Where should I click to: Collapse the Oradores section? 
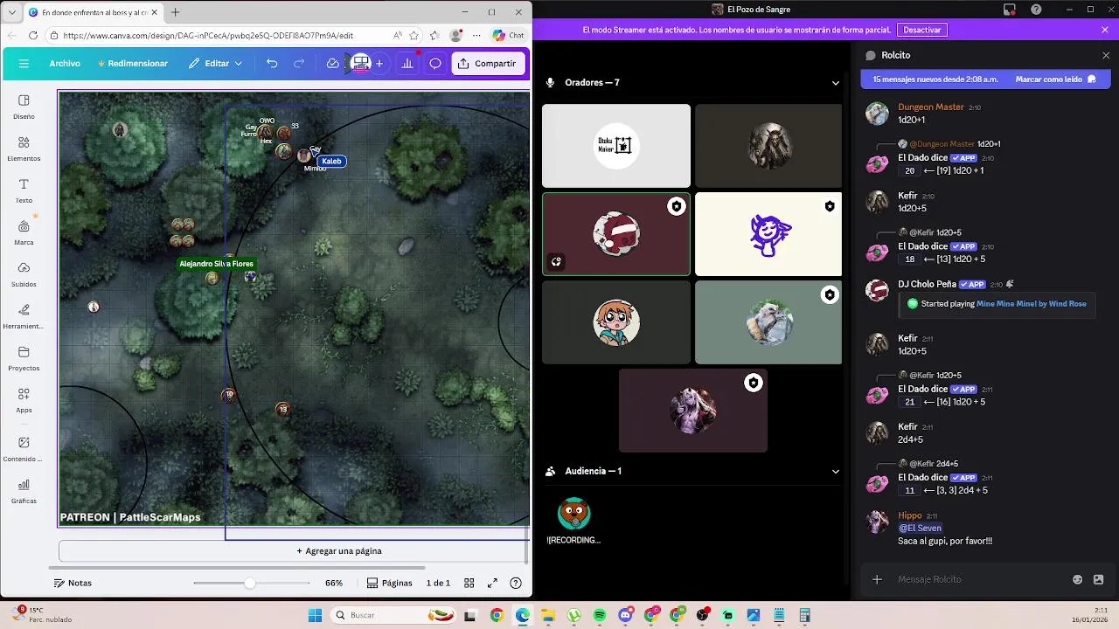(835, 83)
